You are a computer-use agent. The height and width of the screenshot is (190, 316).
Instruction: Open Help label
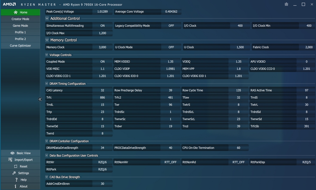tap(23, 180)
